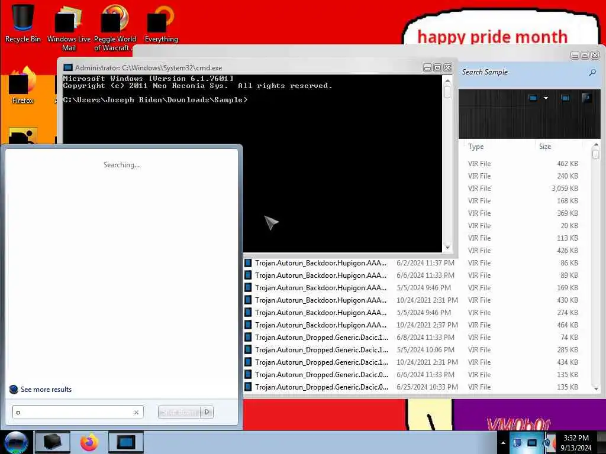Click the cmd scrollbar up arrow

[x=447, y=80]
